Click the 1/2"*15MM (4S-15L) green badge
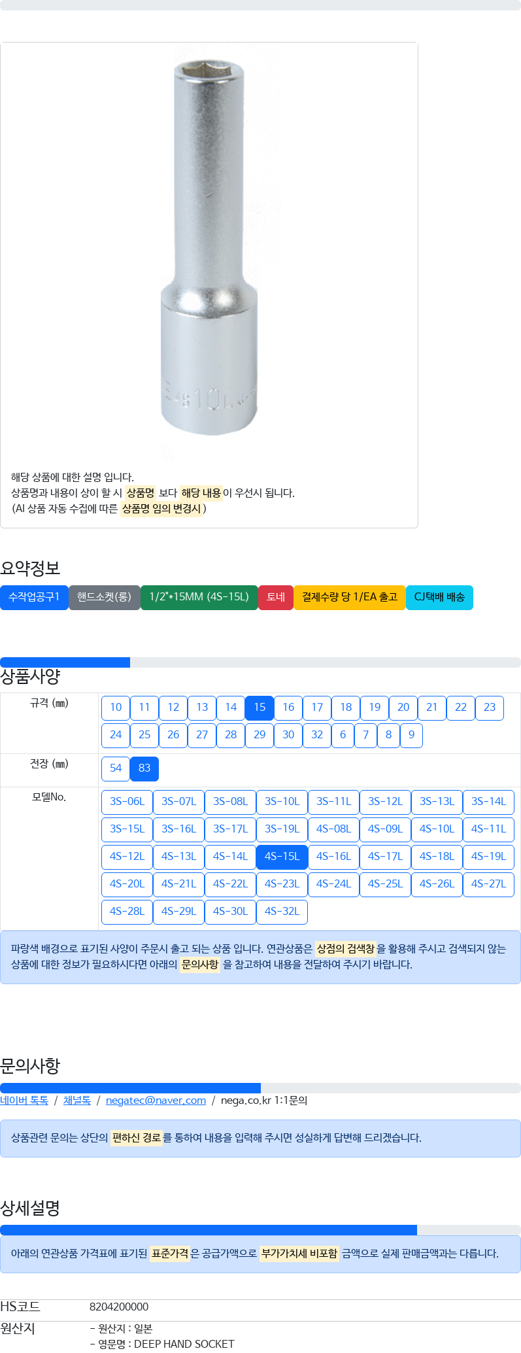This screenshot has width=521, height=1353. coord(199,597)
